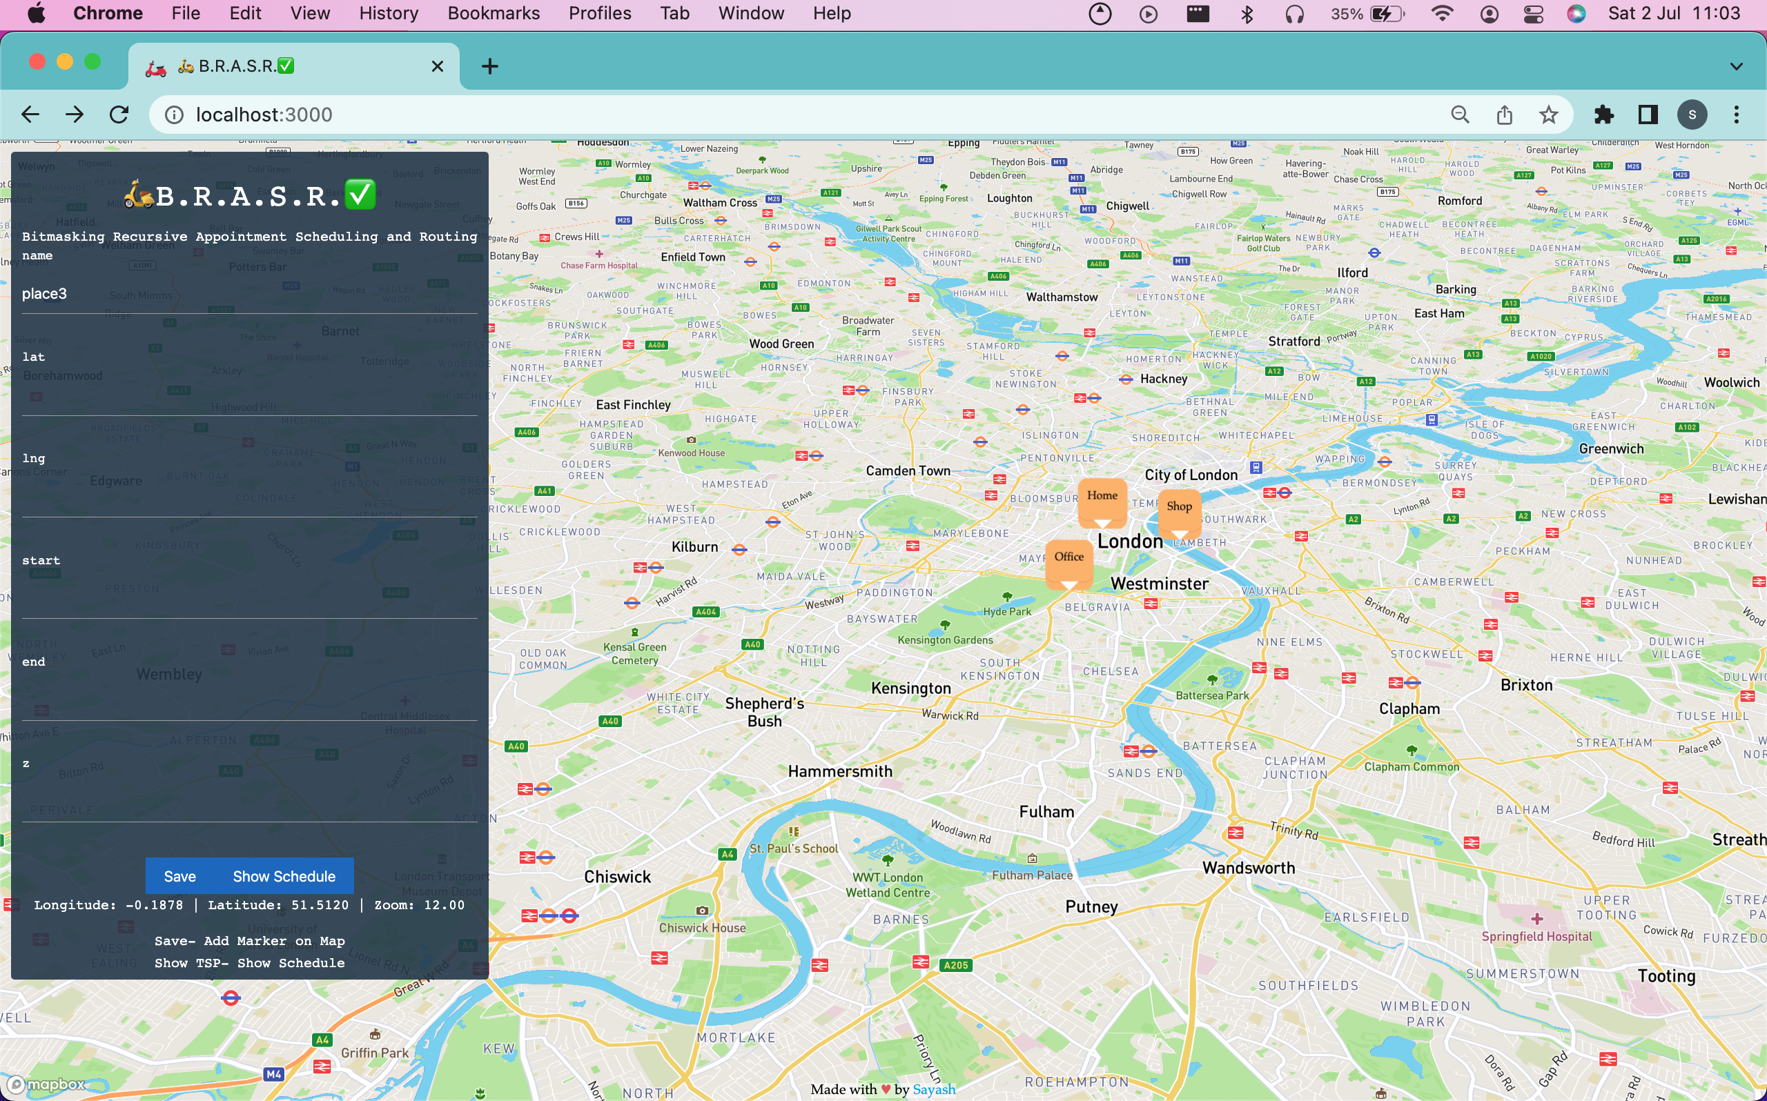
Task: Open Chrome side panel icon
Action: (x=1648, y=115)
